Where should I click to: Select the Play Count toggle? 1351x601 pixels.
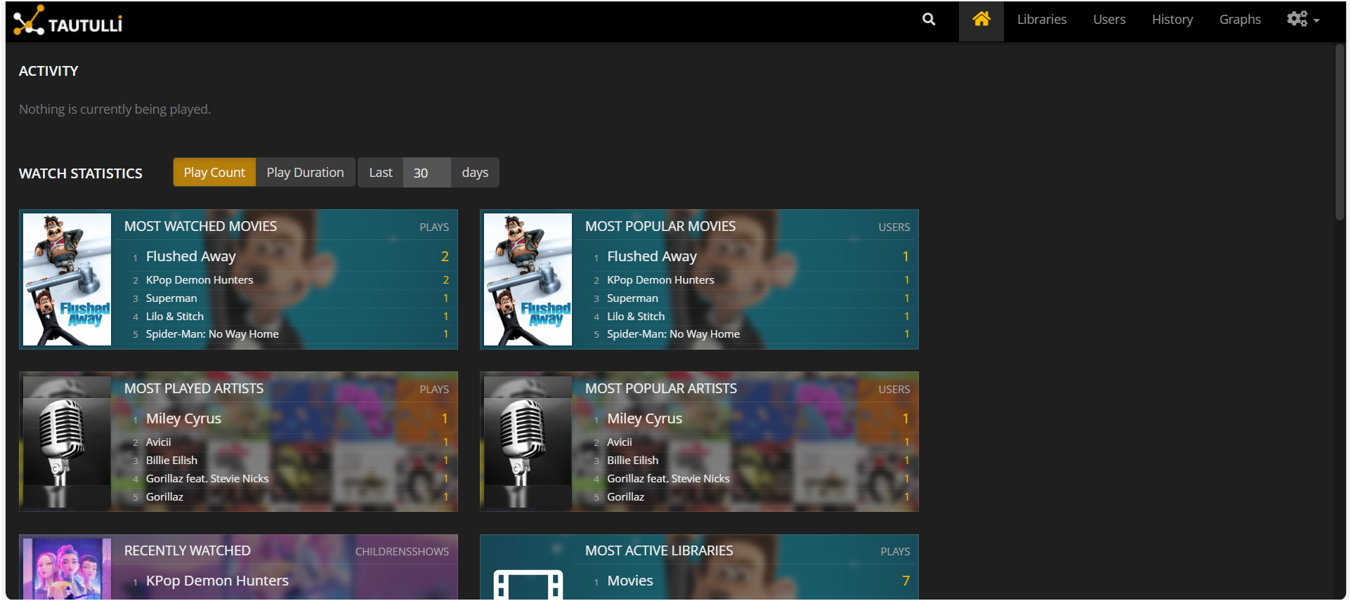[214, 173]
